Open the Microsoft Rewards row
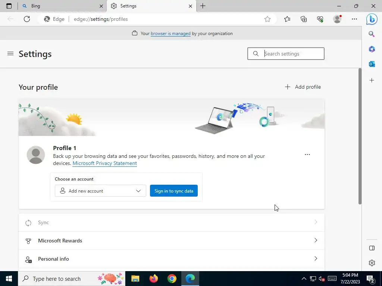This screenshot has height=286, width=382. coord(172,241)
